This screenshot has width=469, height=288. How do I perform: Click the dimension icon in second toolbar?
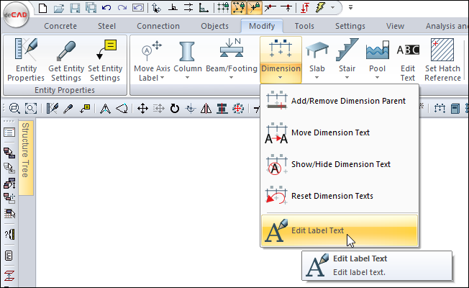tap(440, 109)
